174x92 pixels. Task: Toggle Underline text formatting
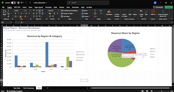[21, 14]
